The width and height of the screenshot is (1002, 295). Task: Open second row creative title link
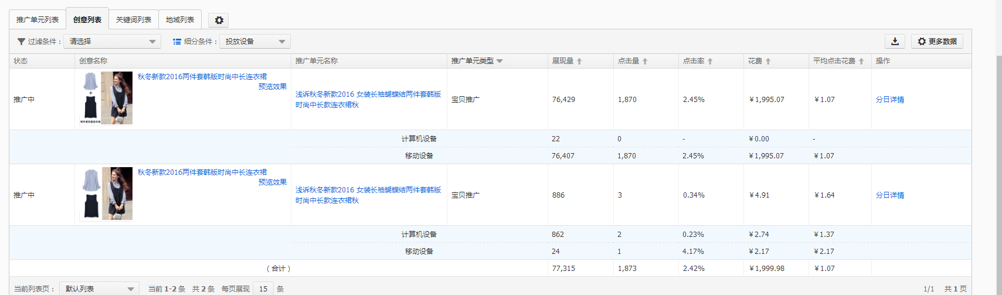coord(202,172)
